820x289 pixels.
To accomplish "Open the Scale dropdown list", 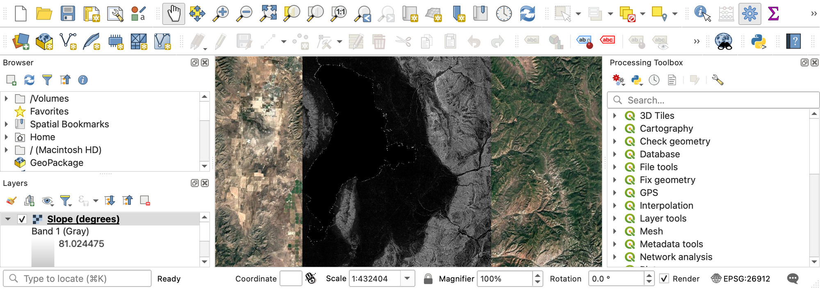I will click(x=407, y=279).
